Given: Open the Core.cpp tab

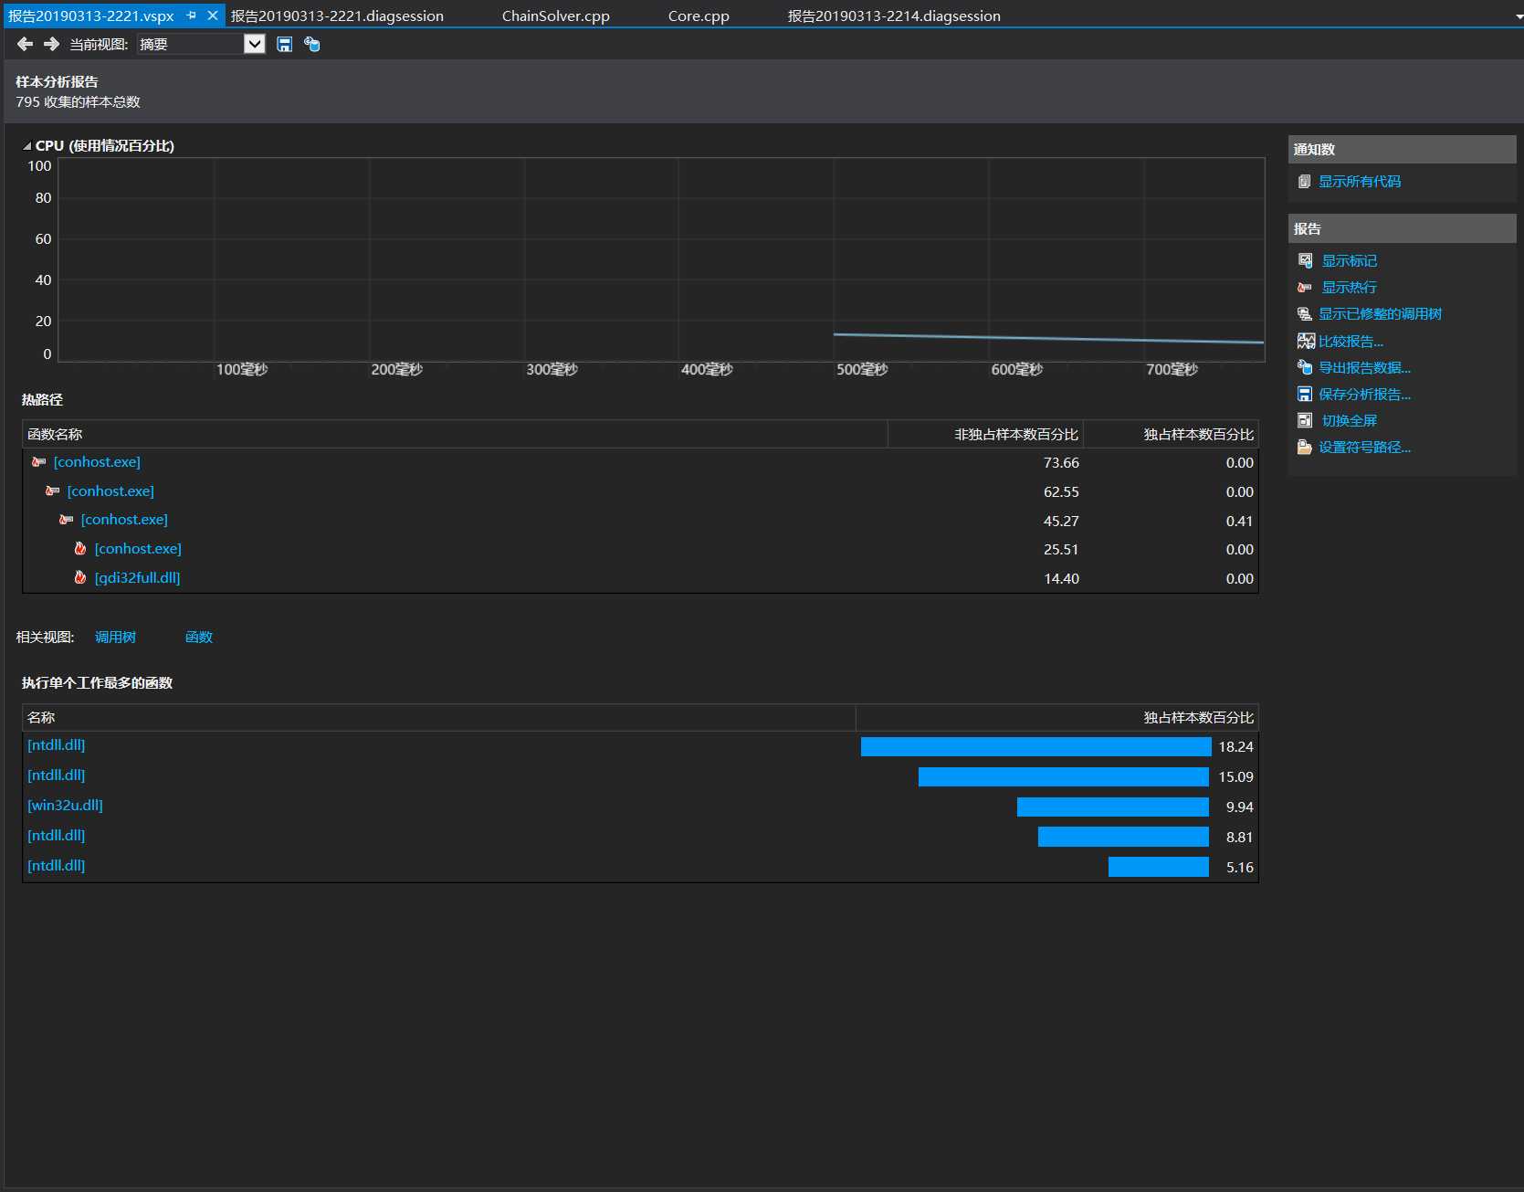Looking at the screenshot, I should click(699, 16).
